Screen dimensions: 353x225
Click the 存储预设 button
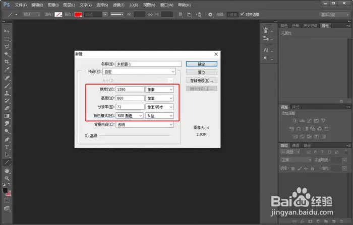[x=202, y=81]
